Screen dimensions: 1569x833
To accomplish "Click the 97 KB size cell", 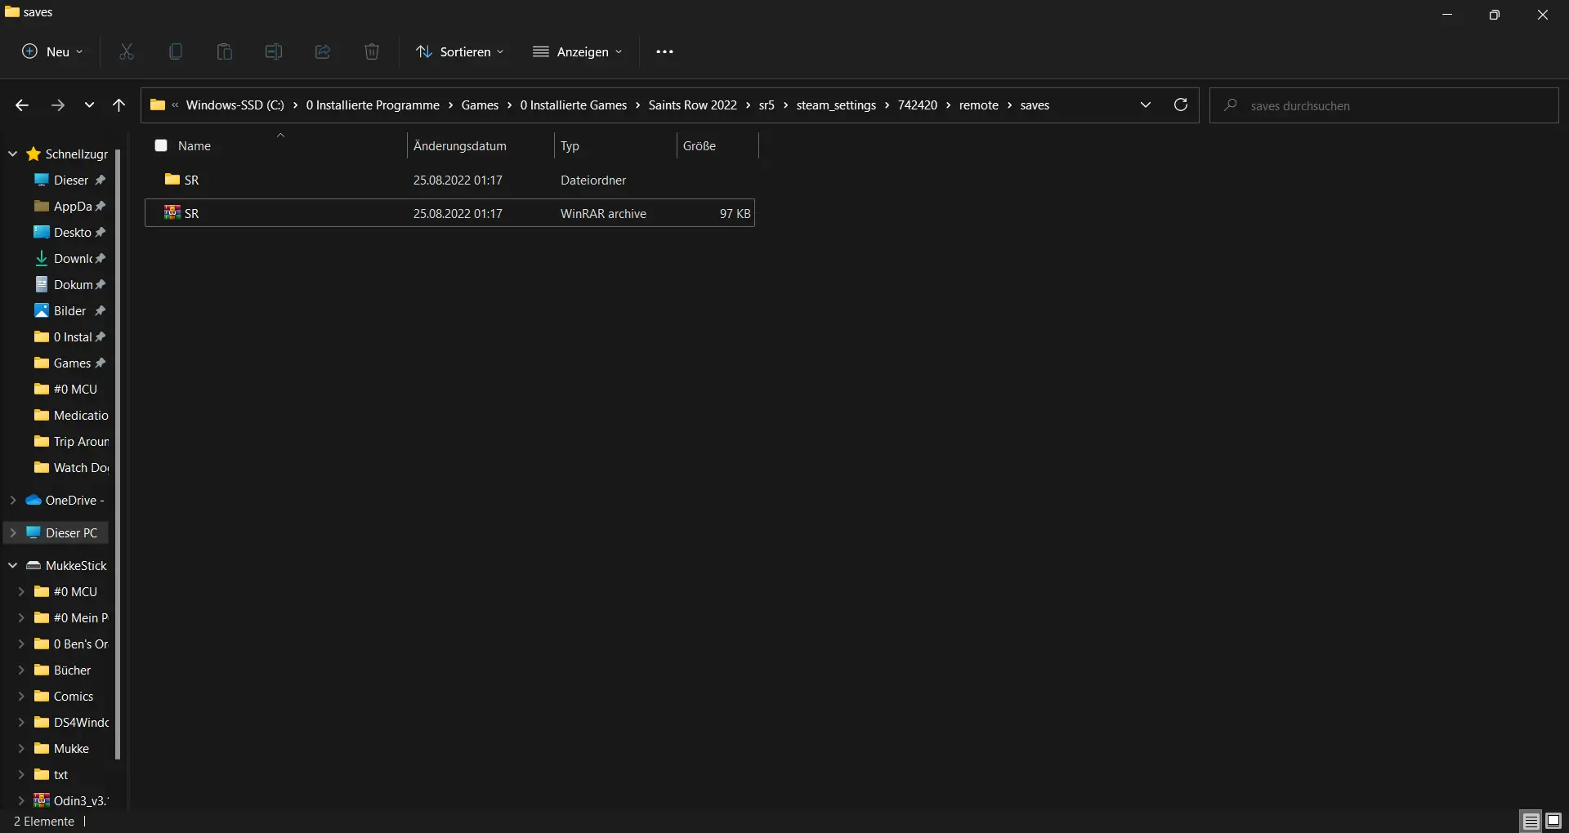I will tap(735, 213).
